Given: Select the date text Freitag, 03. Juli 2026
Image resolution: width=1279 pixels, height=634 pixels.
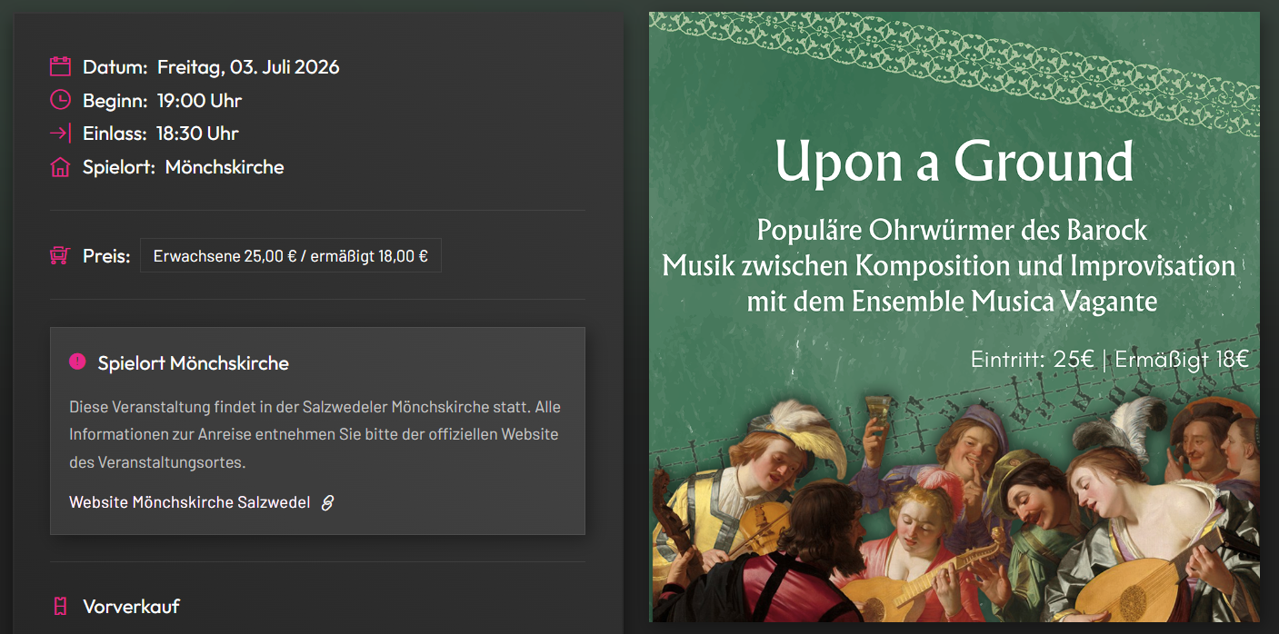Looking at the screenshot, I should point(248,67).
